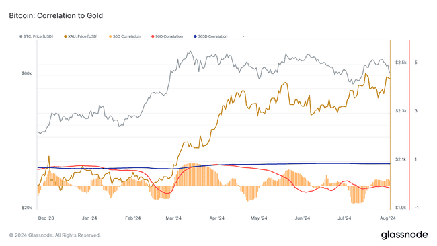Select the Aug '24 x-axis label
Viewport: 437px width, 246px height.
pyautogui.click(x=388, y=218)
